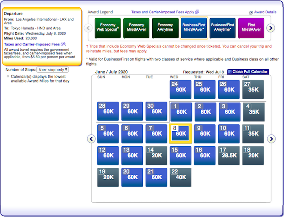Open Award Details popup icon
Screen dimensions: 284x217
click(x=251, y=13)
